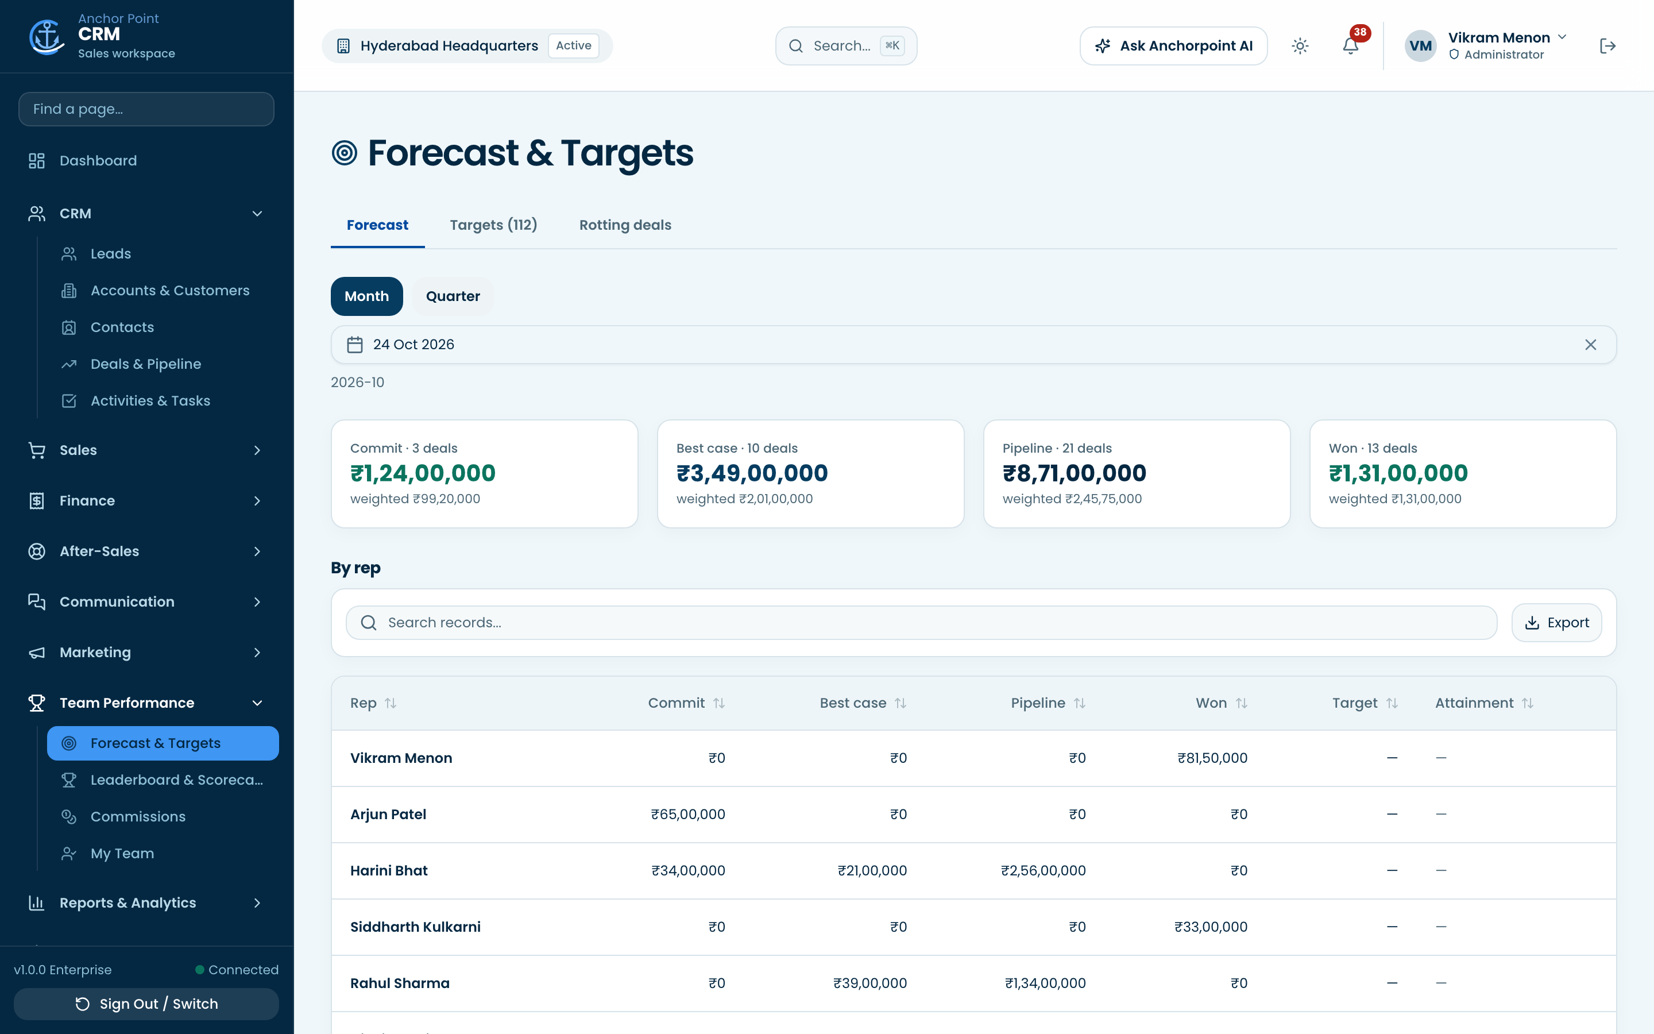Open Deals & Pipeline

pos(163,364)
